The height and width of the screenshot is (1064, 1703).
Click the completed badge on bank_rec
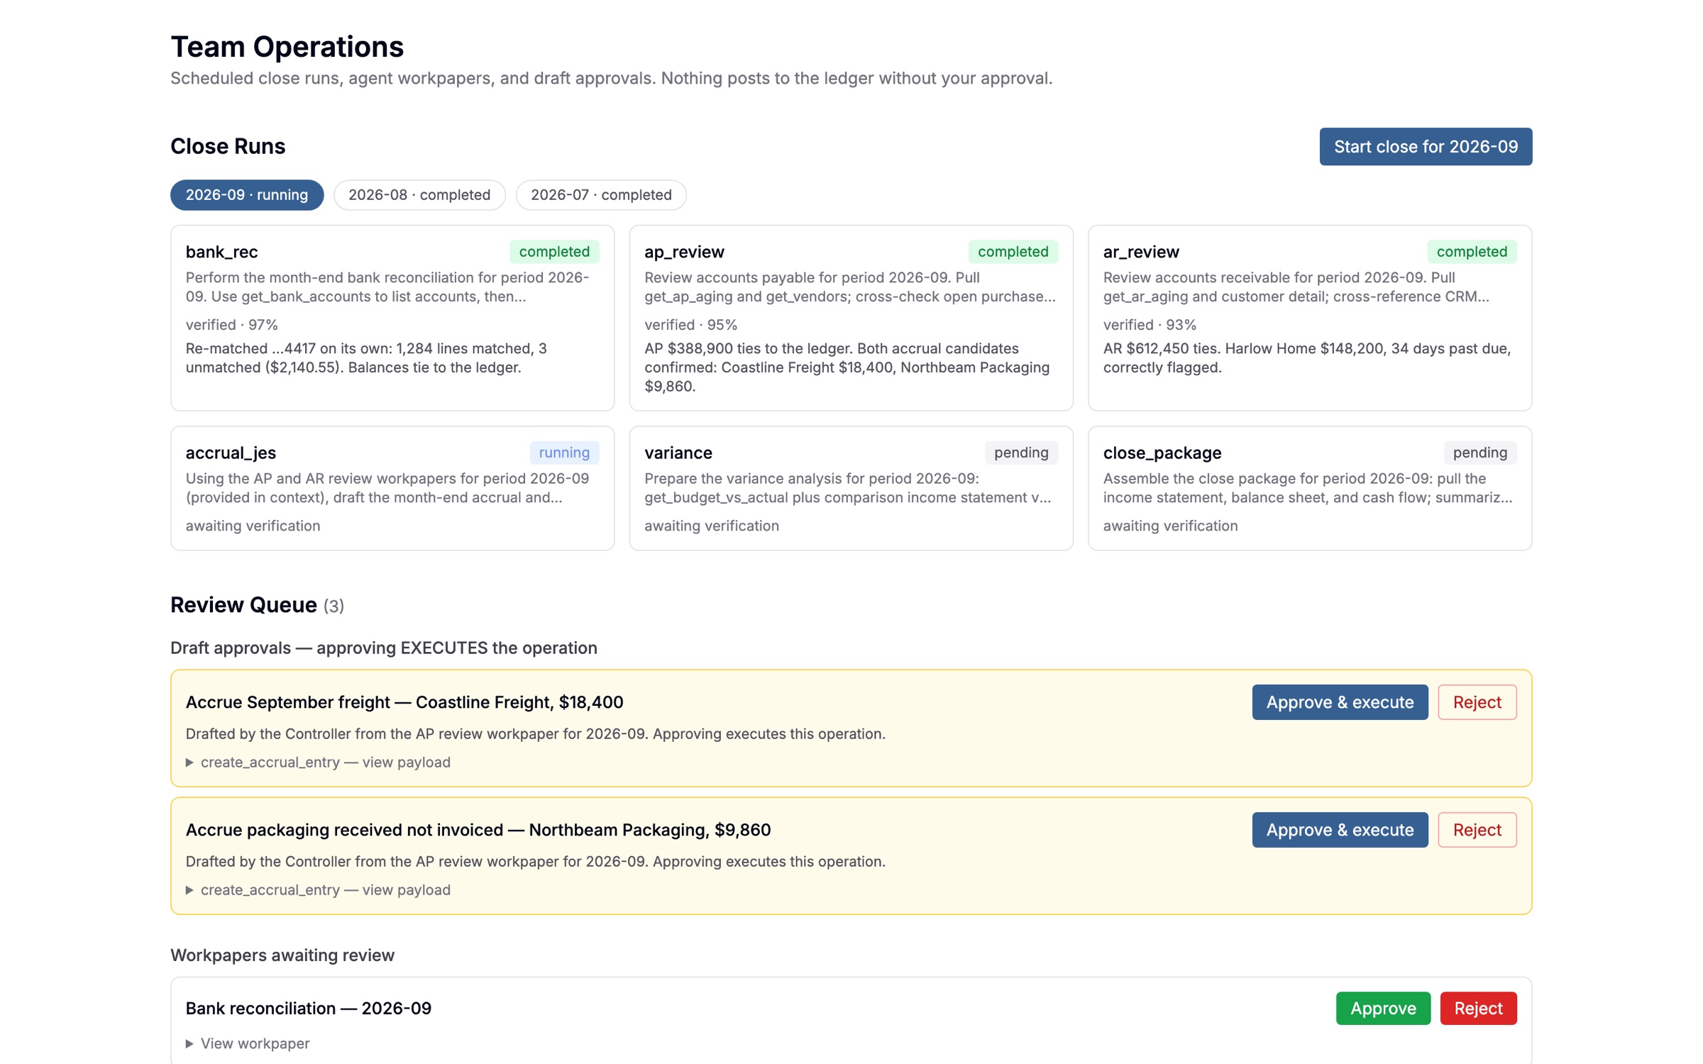pyautogui.click(x=554, y=252)
